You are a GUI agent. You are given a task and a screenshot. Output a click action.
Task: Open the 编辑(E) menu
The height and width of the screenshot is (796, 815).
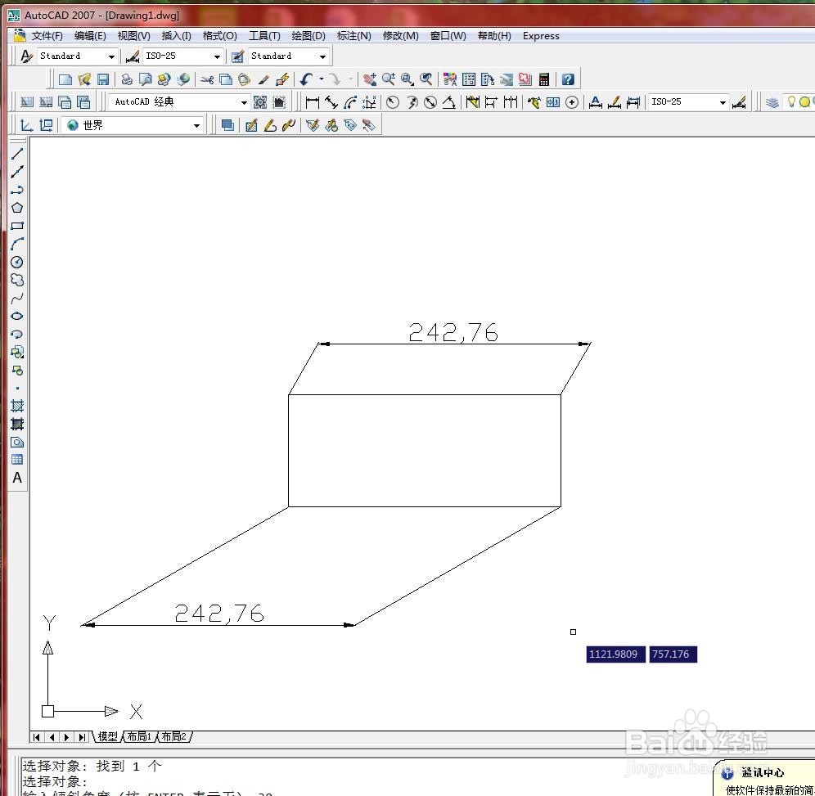coord(90,36)
